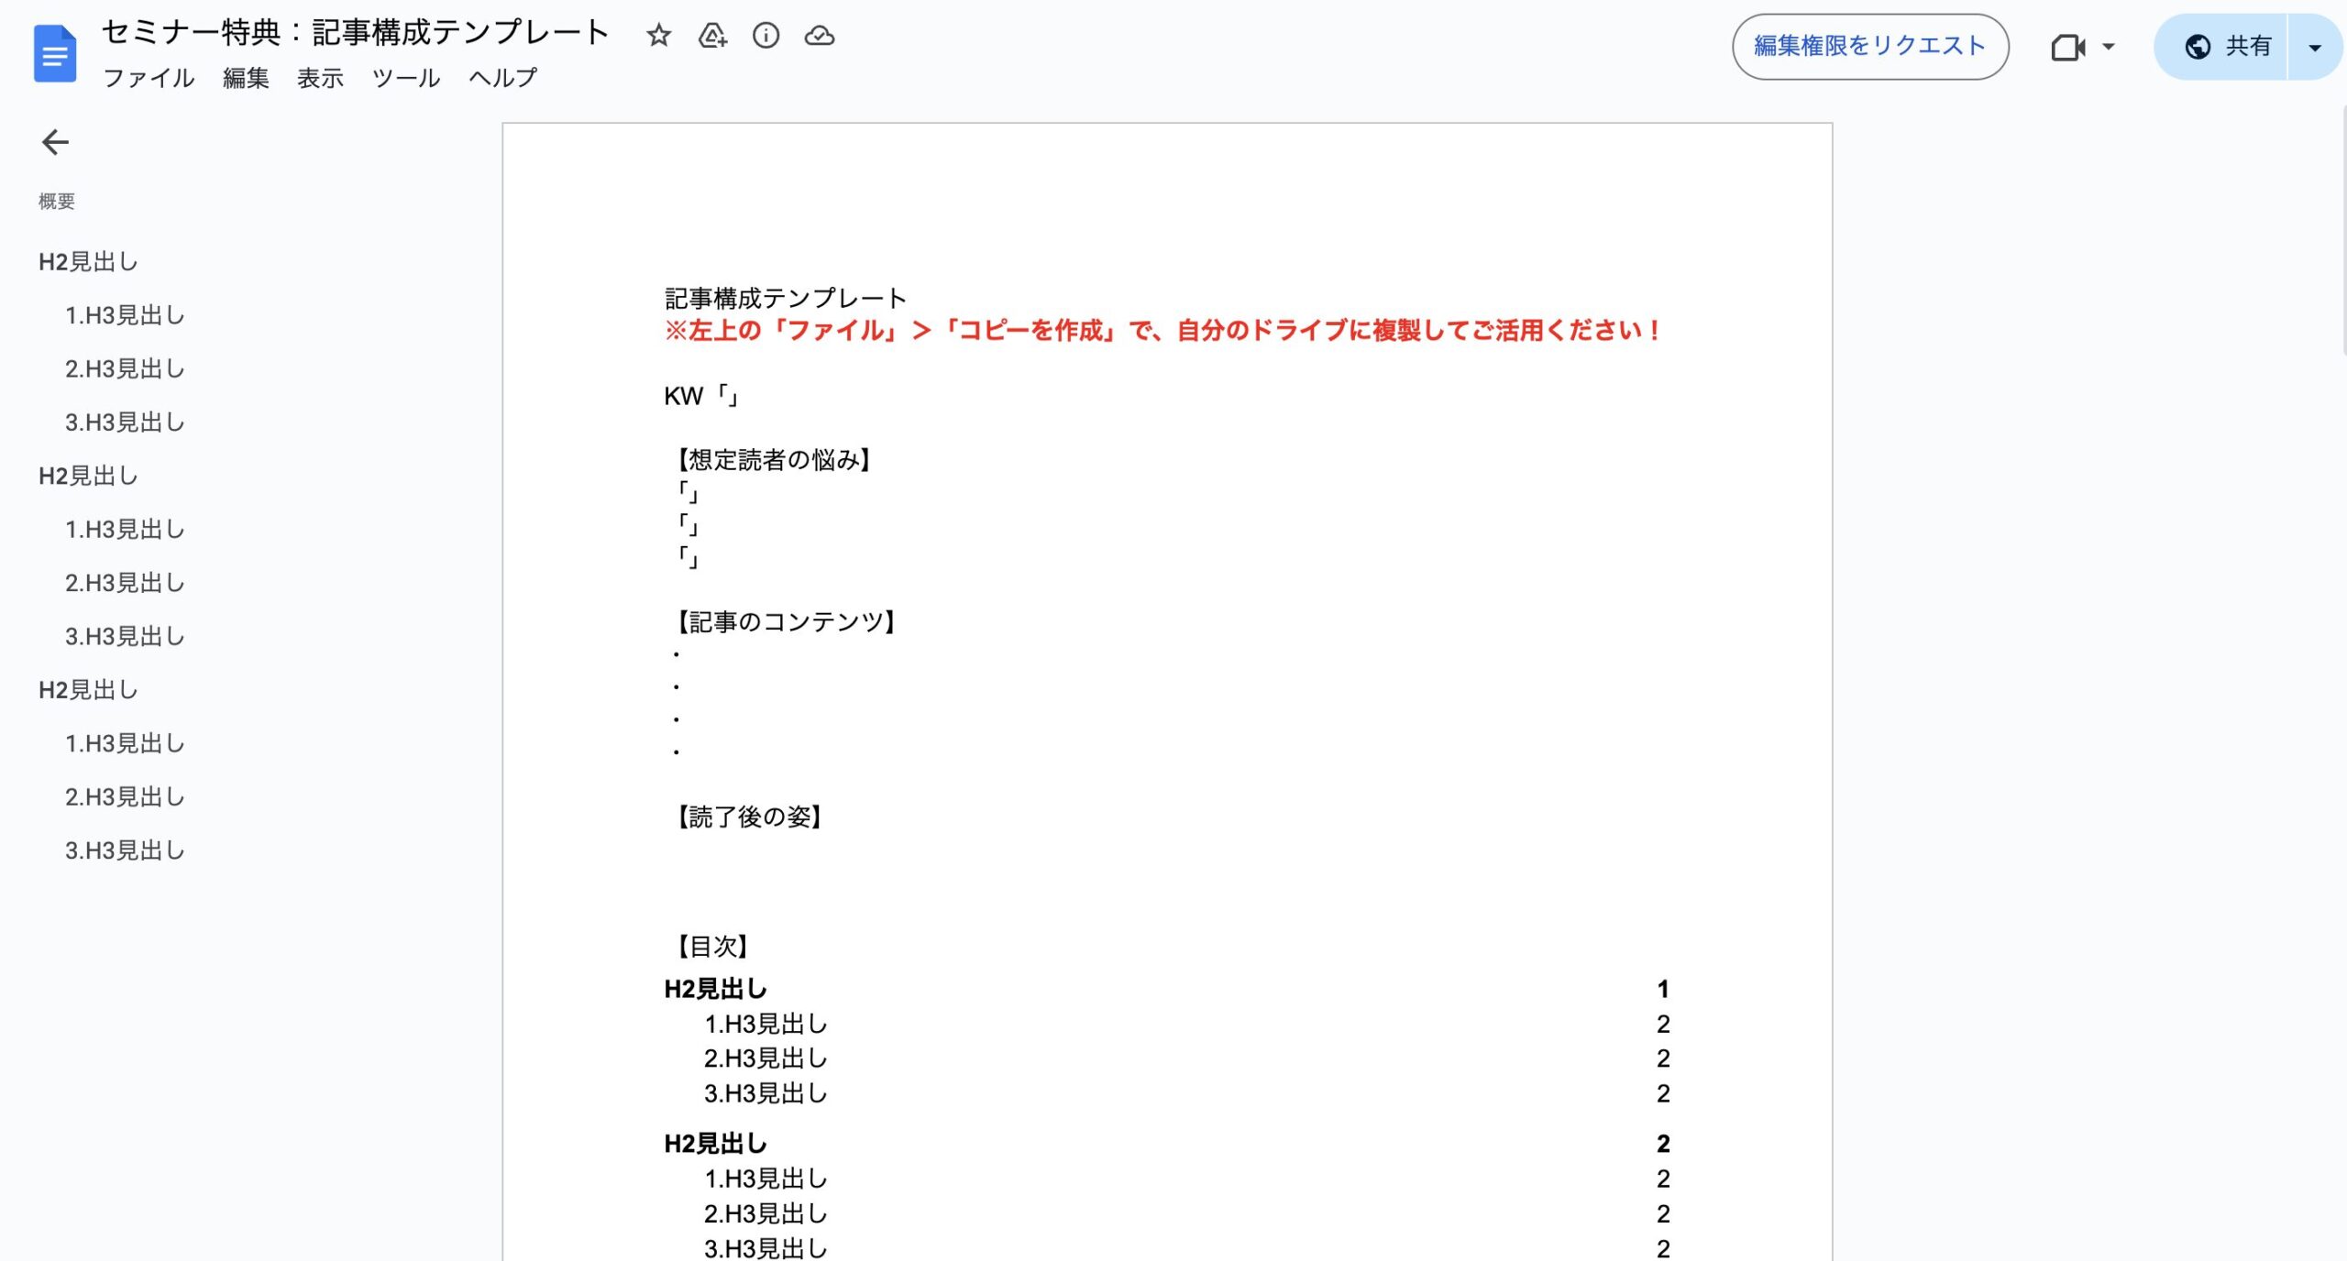Click the vertical scrollbar at right edge
2347x1261 pixels.
[x=2342, y=229]
